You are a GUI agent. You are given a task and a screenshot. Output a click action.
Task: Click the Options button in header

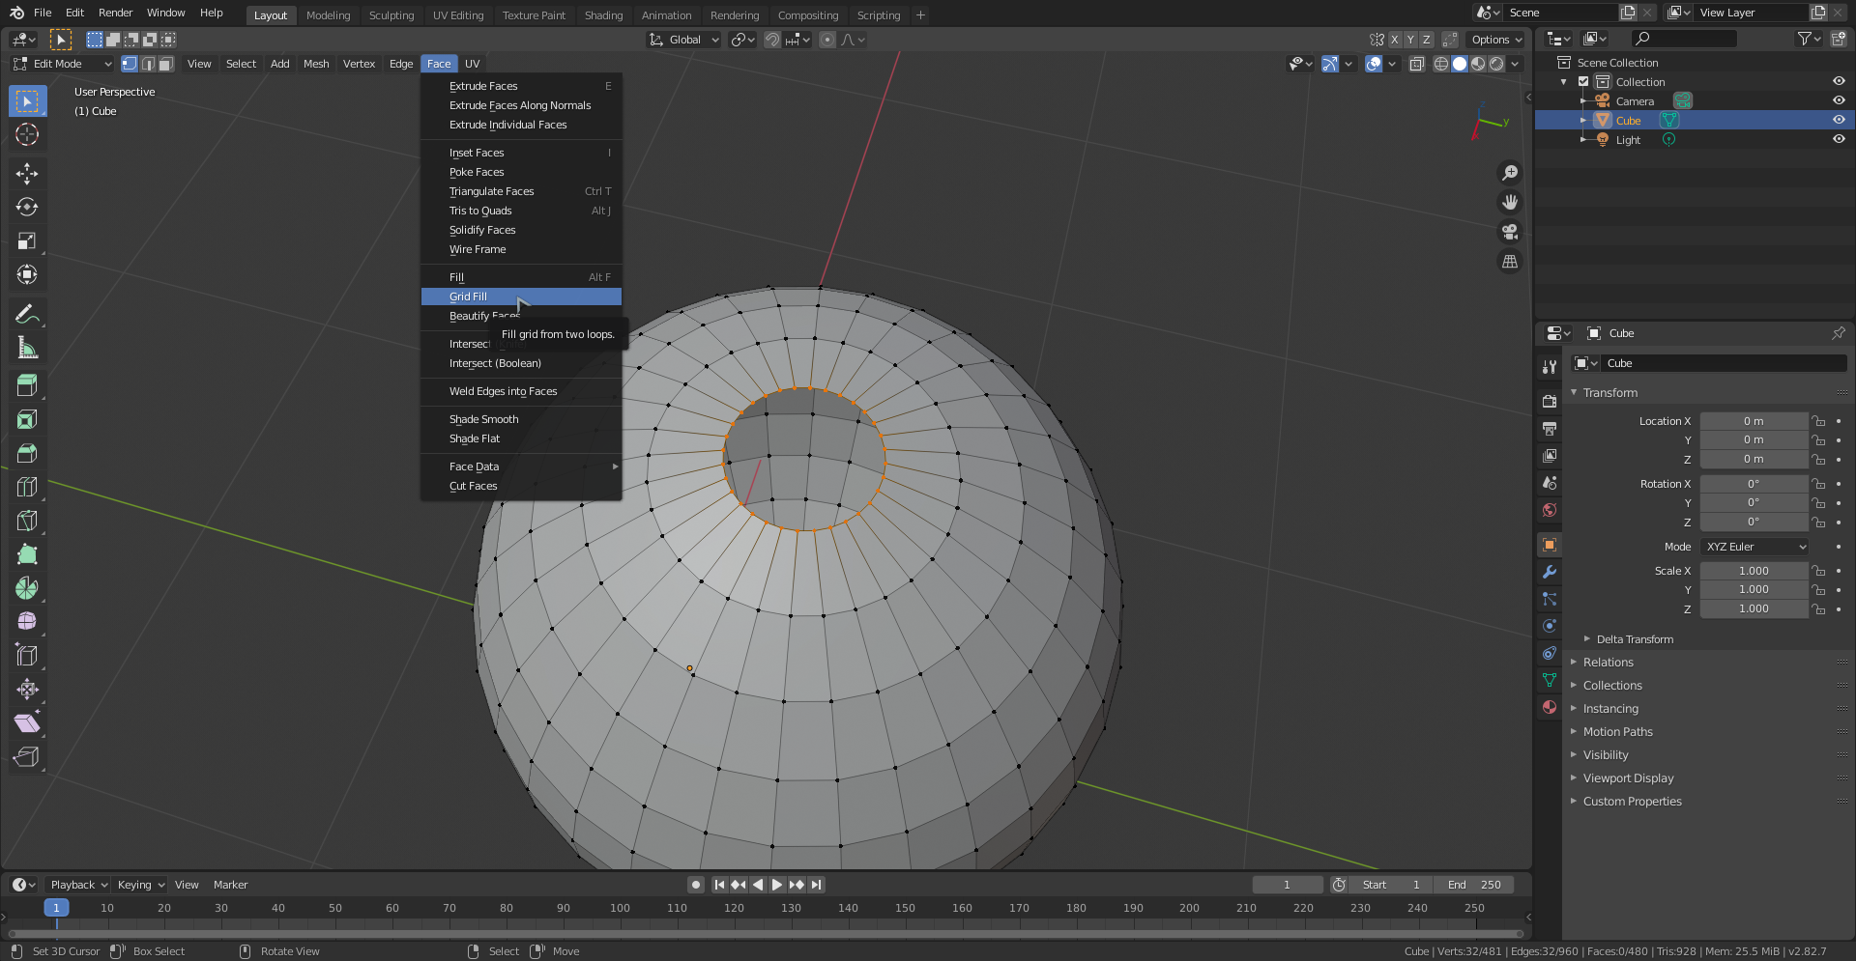[x=1495, y=40]
